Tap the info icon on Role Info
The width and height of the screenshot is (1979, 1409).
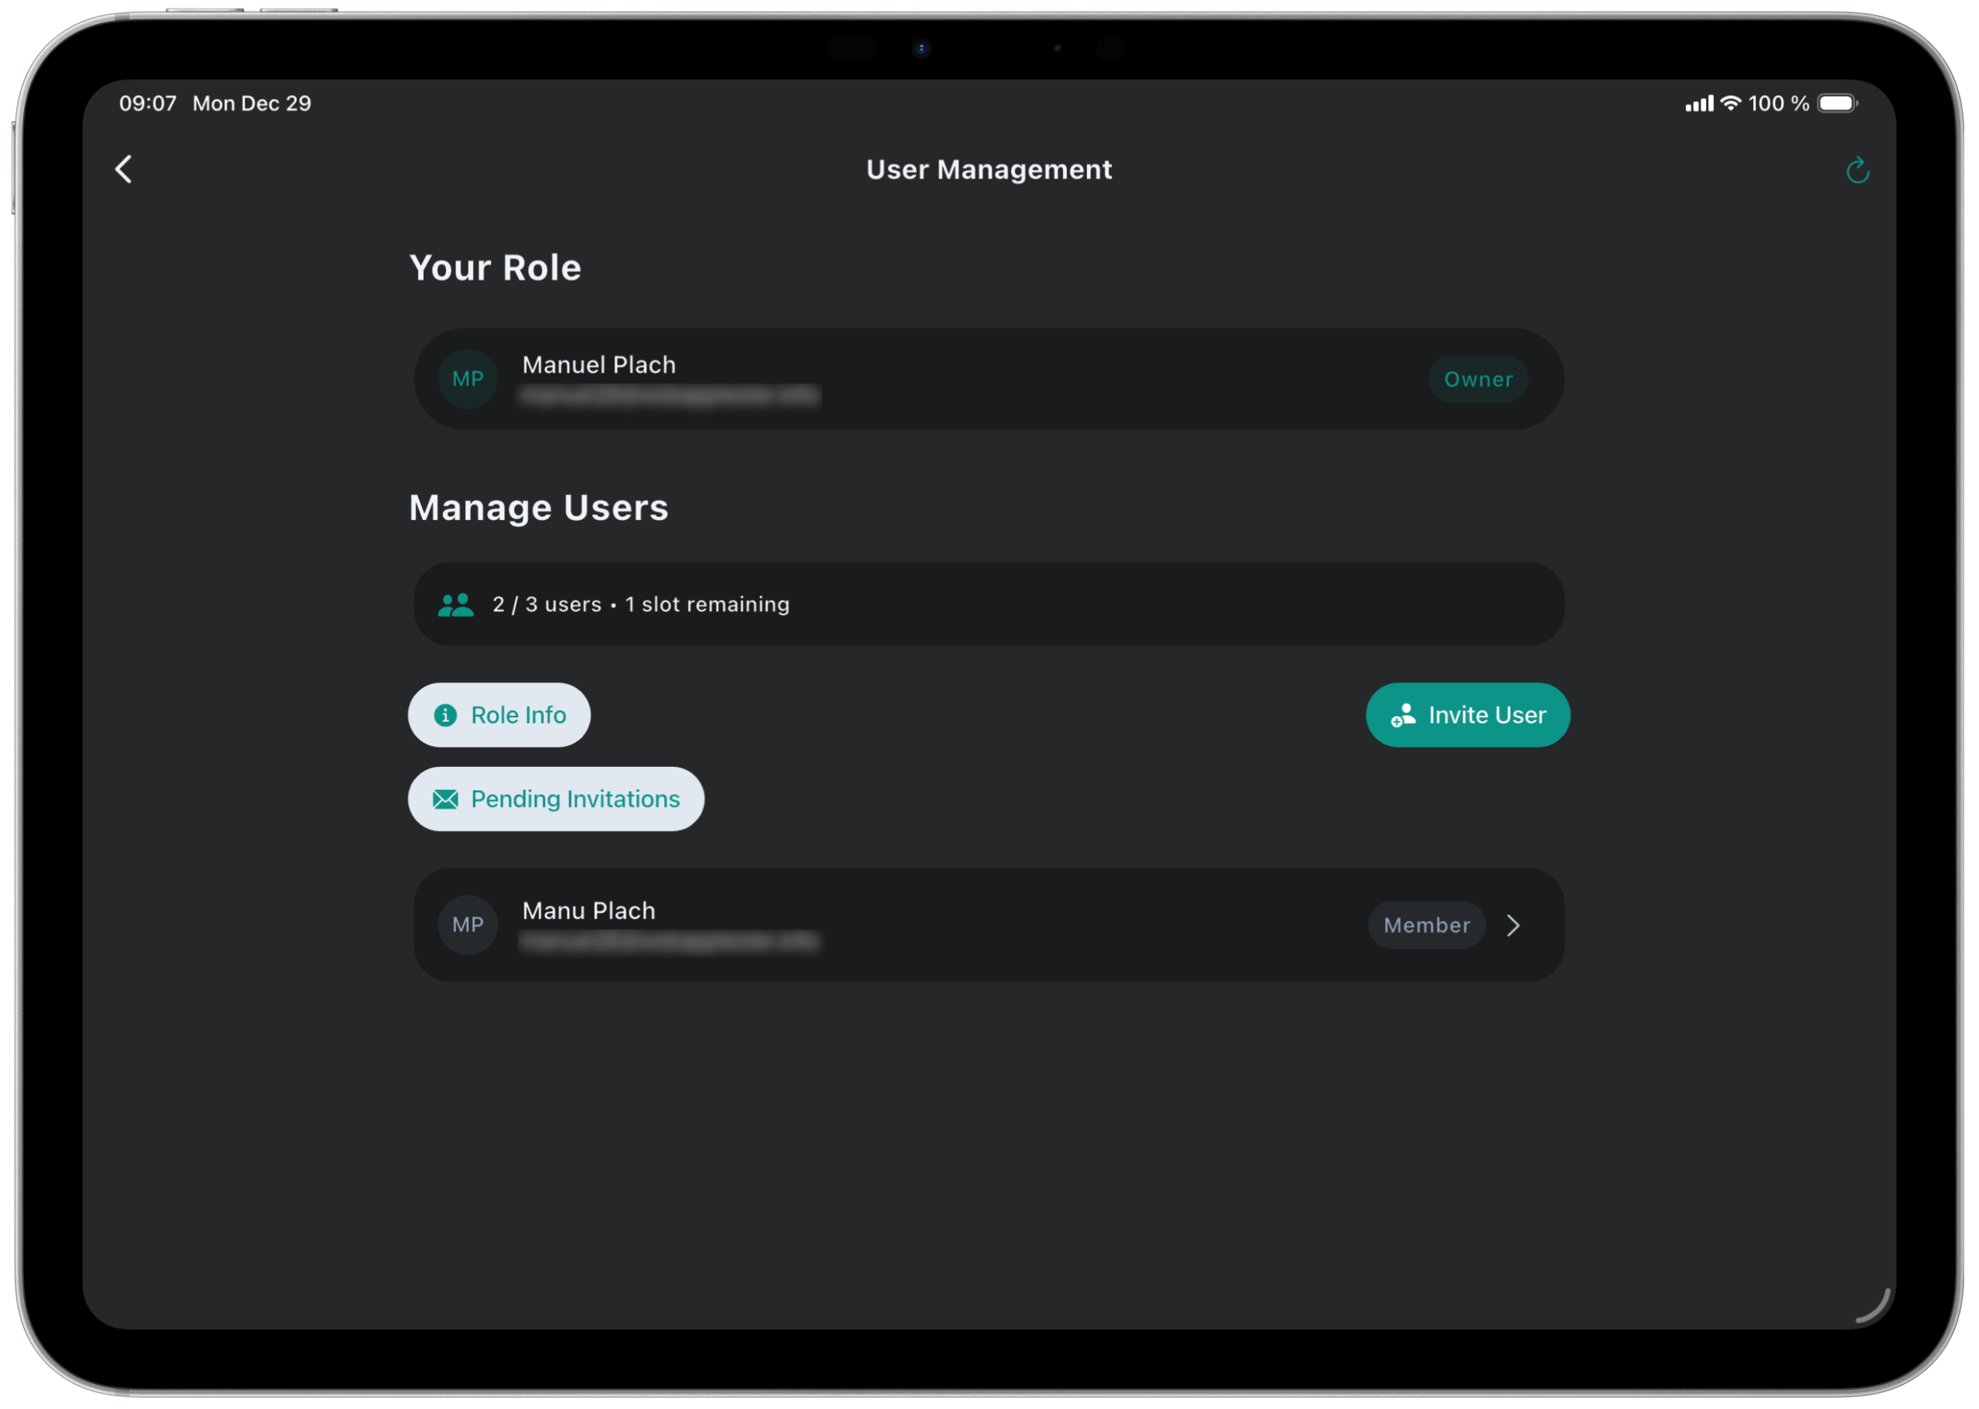pos(445,715)
